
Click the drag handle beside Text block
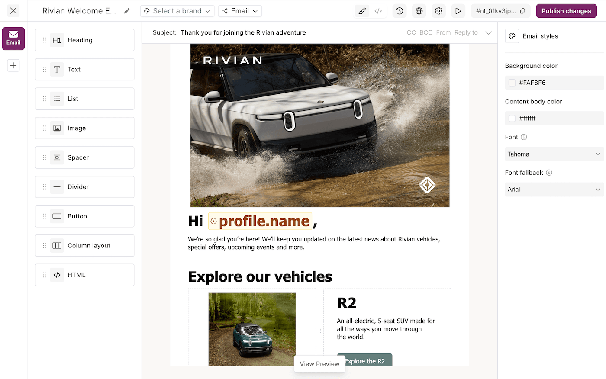(x=44, y=69)
